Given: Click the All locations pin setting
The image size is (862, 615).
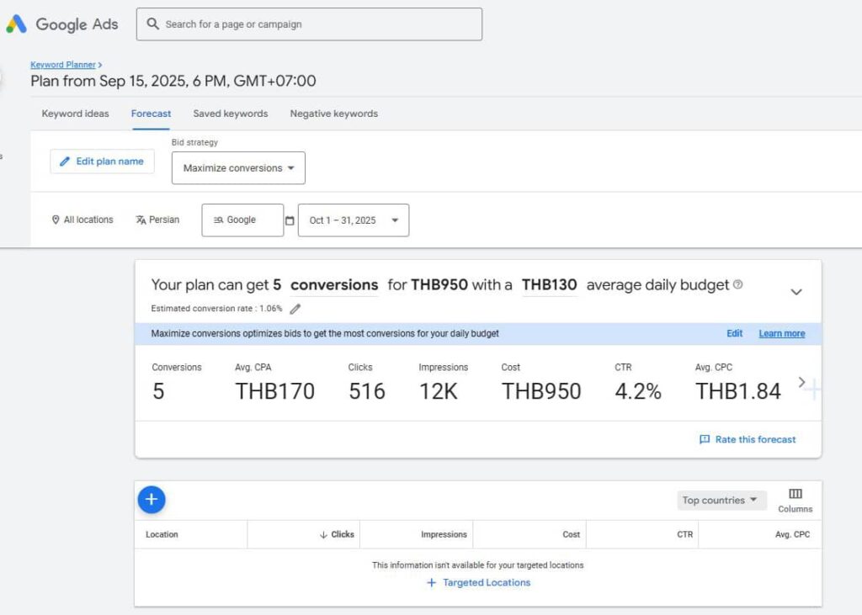Looking at the screenshot, I should [82, 220].
